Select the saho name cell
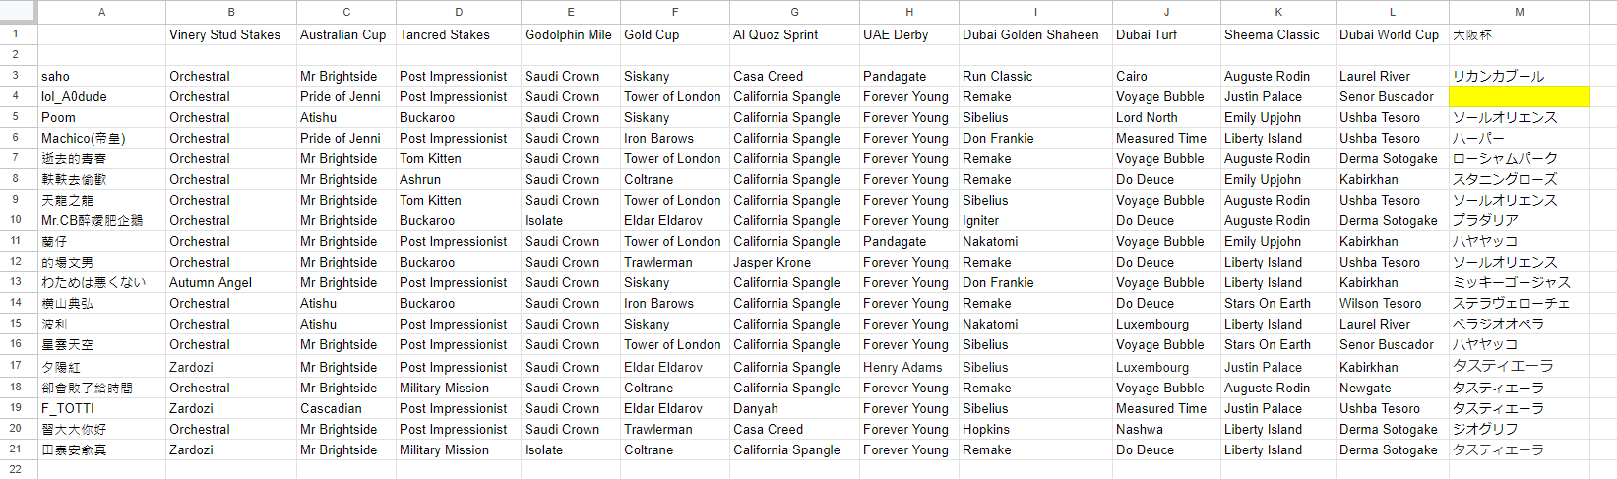 [101, 76]
